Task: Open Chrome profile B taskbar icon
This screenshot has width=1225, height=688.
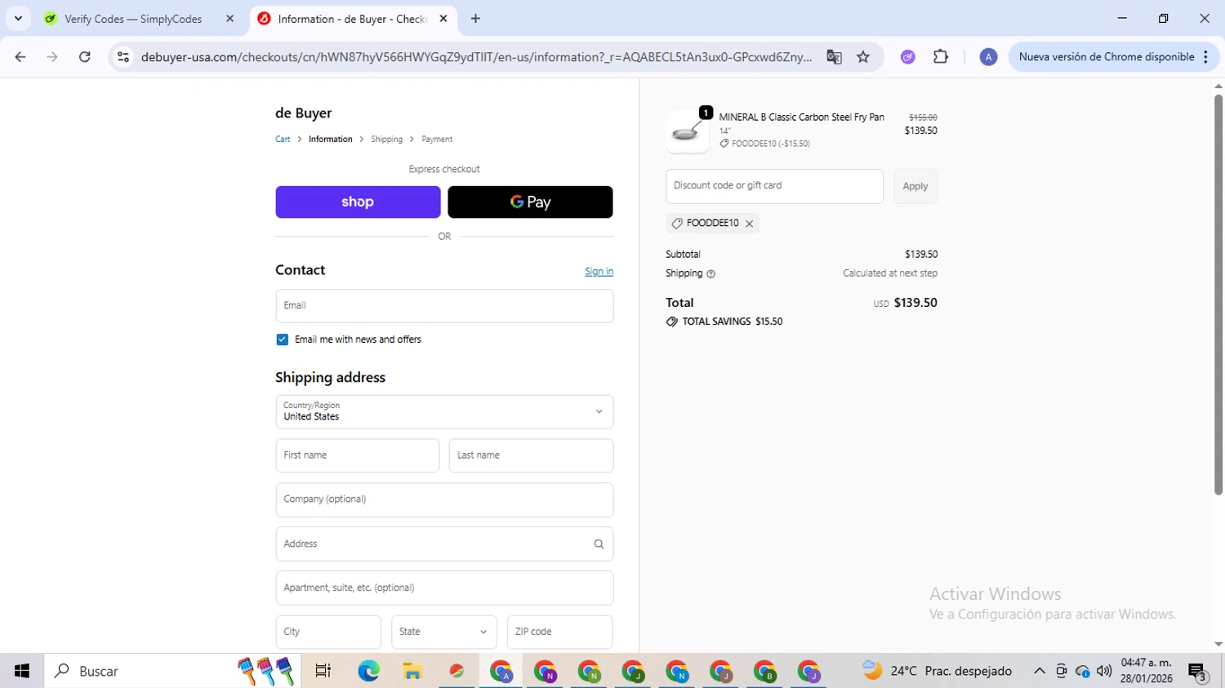Action: pos(765,671)
